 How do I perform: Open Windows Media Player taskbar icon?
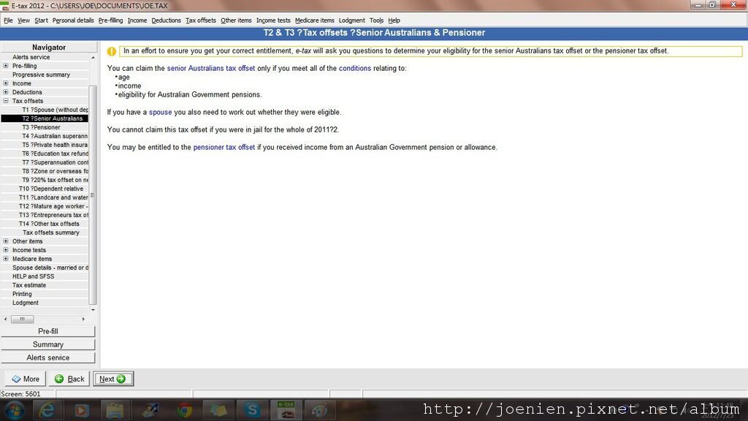coord(81,410)
